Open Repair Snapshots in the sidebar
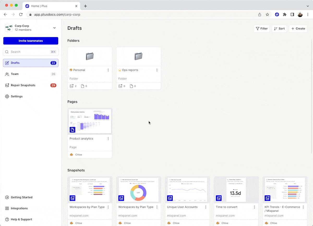 point(31,85)
